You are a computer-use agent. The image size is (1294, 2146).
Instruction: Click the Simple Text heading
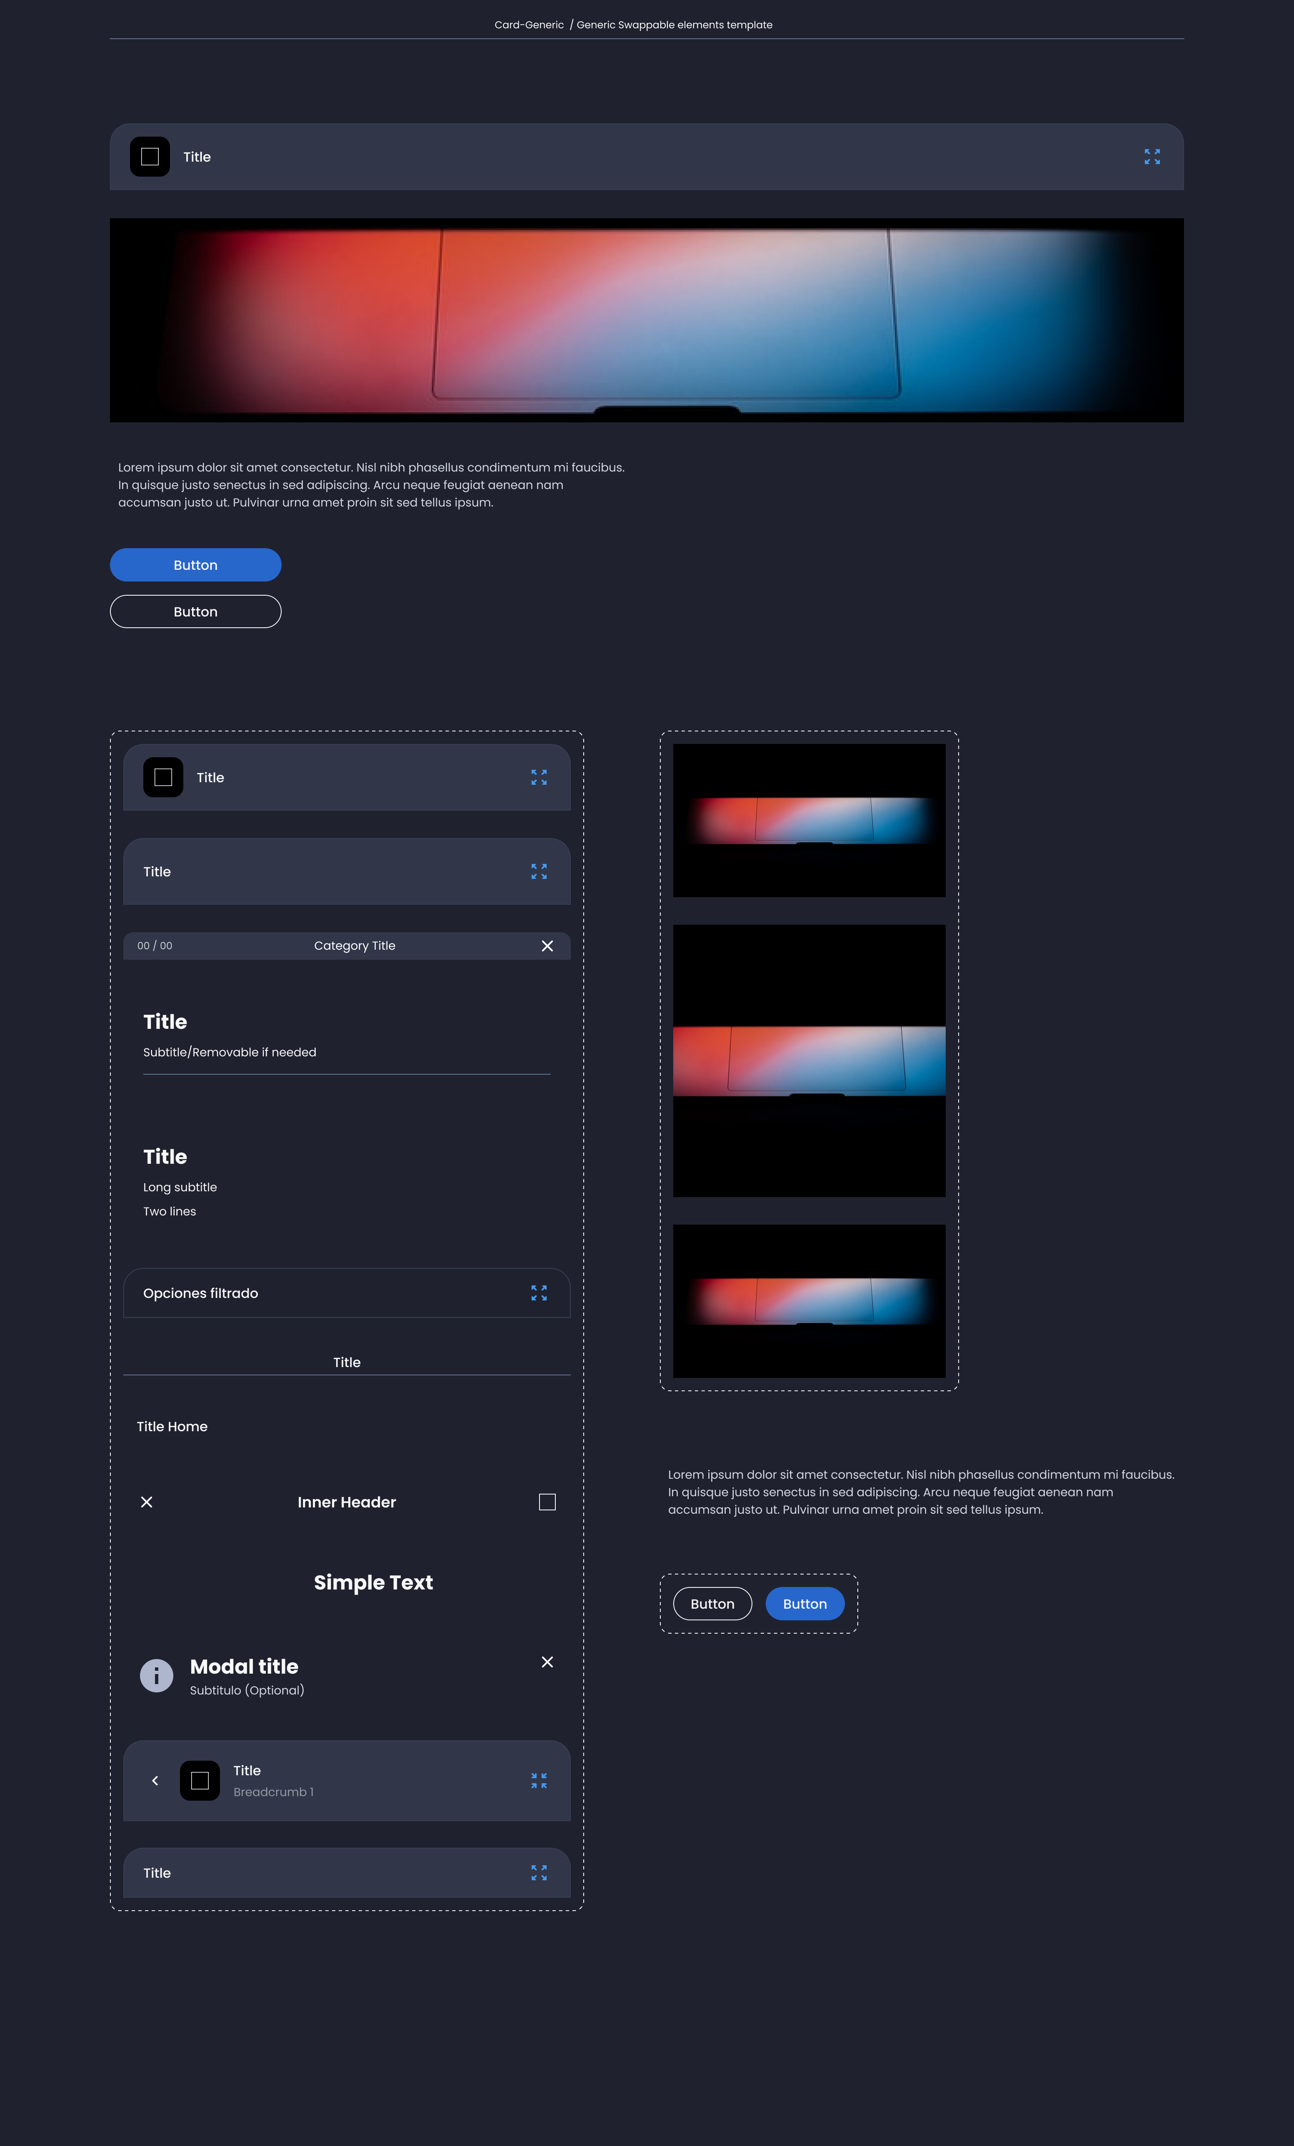[373, 1582]
